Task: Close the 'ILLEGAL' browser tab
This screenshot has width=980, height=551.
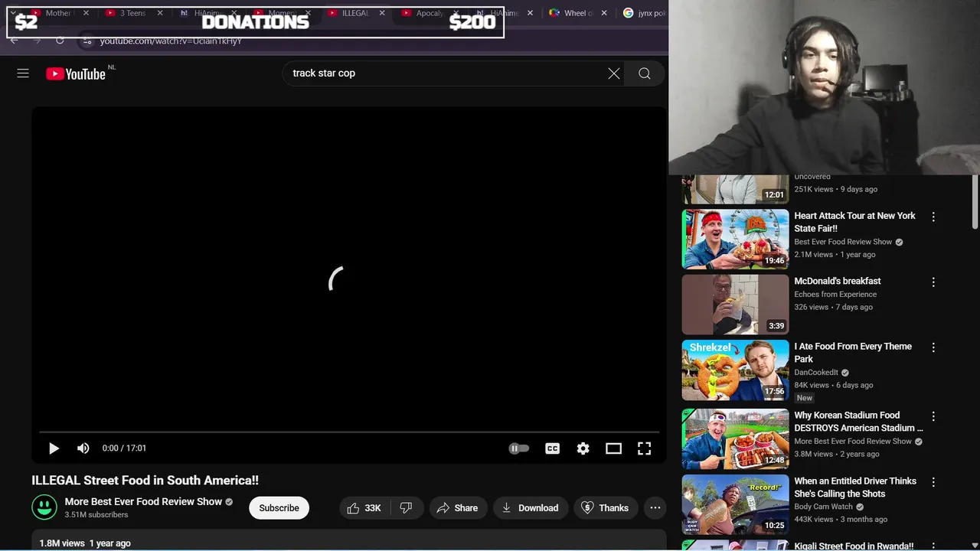Action: [382, 13]
